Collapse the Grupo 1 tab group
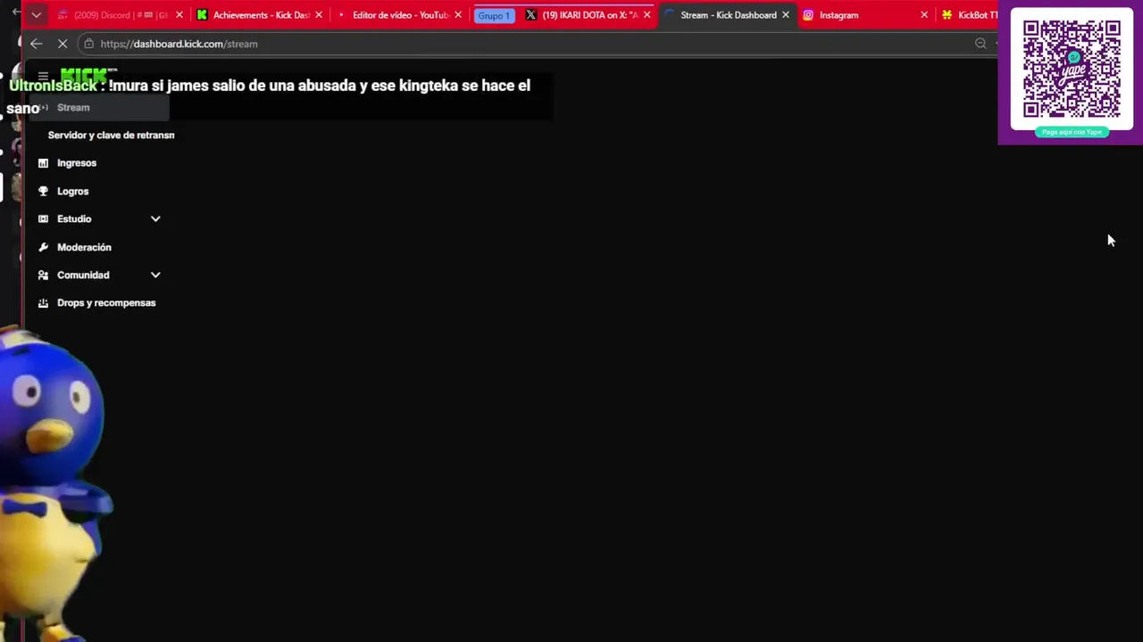The width and height of the screenshot is (1143, 642). (x=494, y=16)
